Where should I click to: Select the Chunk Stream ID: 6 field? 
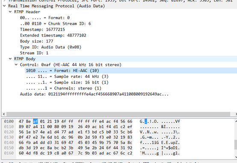(x=55, y=23)
